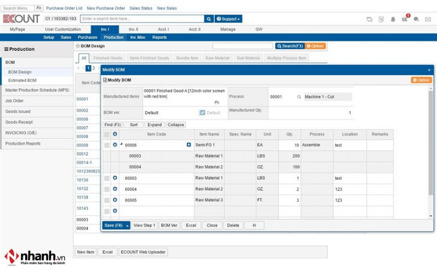The width and height of the screenshot is (437, 273).
Task: Open the chat bubble icon in header
Action: 416,19
